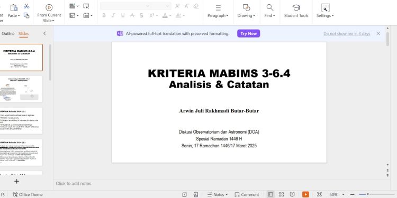Click the Decrease Font Size icon
Viewport: 397px width, 198px height.
[187, 6]
